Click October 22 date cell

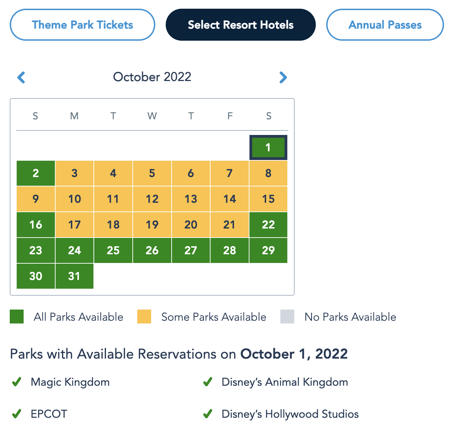pyautogui.click(x=268, y=225)
